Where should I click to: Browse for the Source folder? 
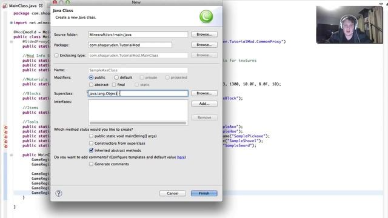(x=204, y=35)
